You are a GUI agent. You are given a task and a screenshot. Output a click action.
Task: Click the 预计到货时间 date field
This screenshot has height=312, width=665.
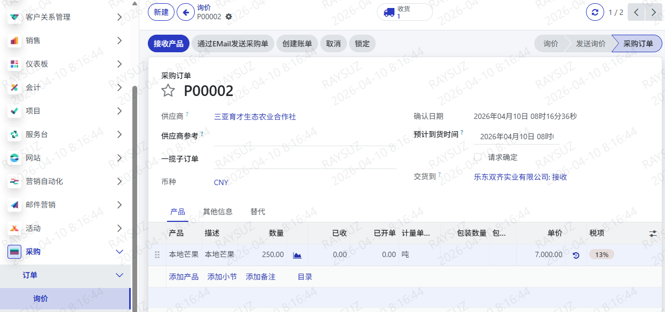coord(517,136)
